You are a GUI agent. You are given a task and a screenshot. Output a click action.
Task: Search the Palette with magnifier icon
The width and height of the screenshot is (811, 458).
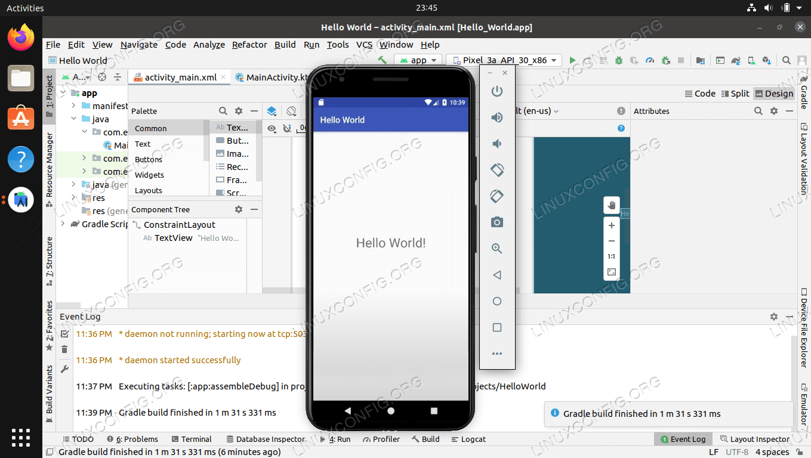[x=223, y=111]
